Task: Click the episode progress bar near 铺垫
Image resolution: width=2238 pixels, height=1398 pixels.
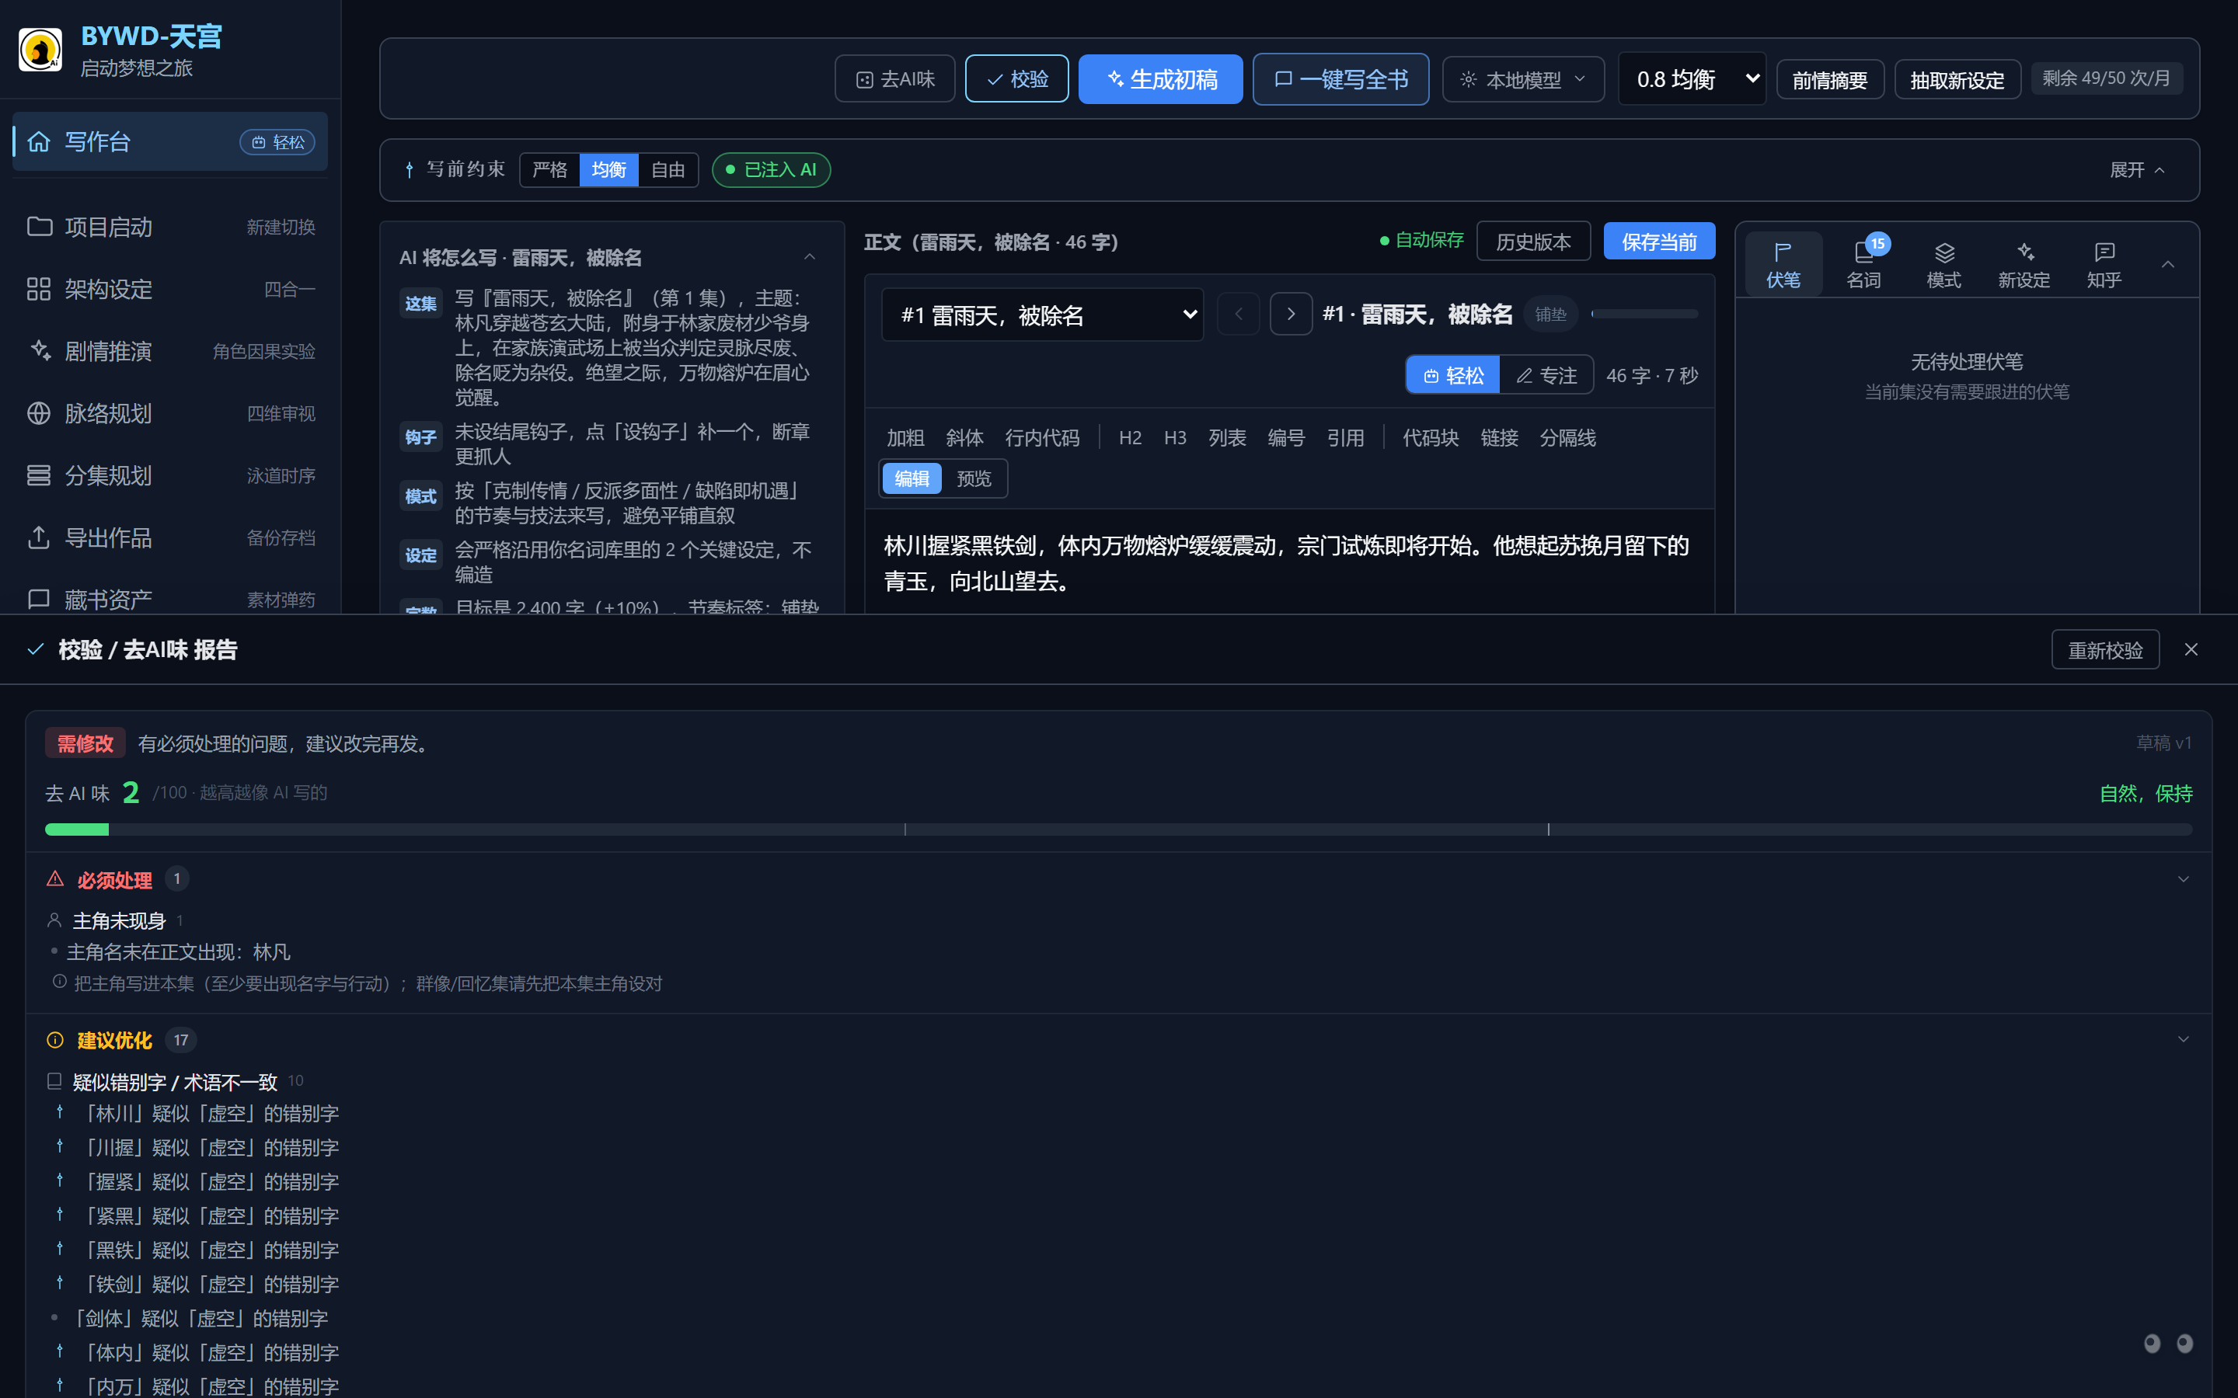Action: click(x=1644, y=315)
